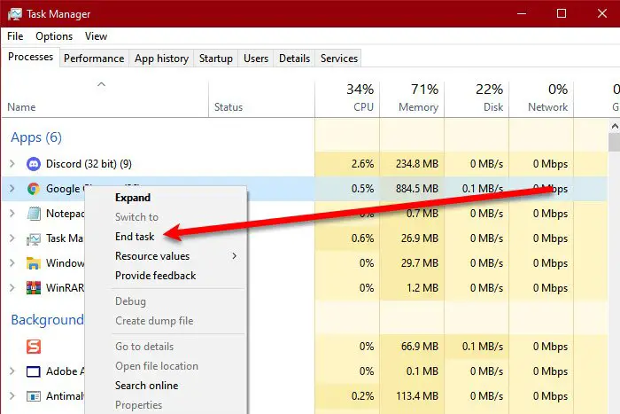The image size is (620, 414).
Task: Click the Google Chrome icon in process list
Action: [34, 189]
